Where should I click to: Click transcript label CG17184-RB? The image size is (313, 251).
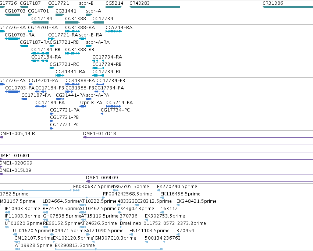coord(46,50)
